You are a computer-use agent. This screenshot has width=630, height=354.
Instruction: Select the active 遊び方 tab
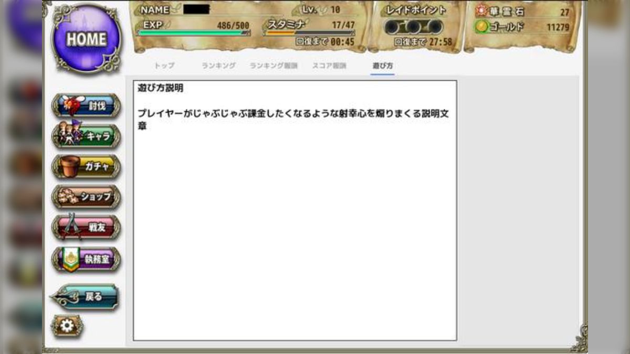(382, 66)
